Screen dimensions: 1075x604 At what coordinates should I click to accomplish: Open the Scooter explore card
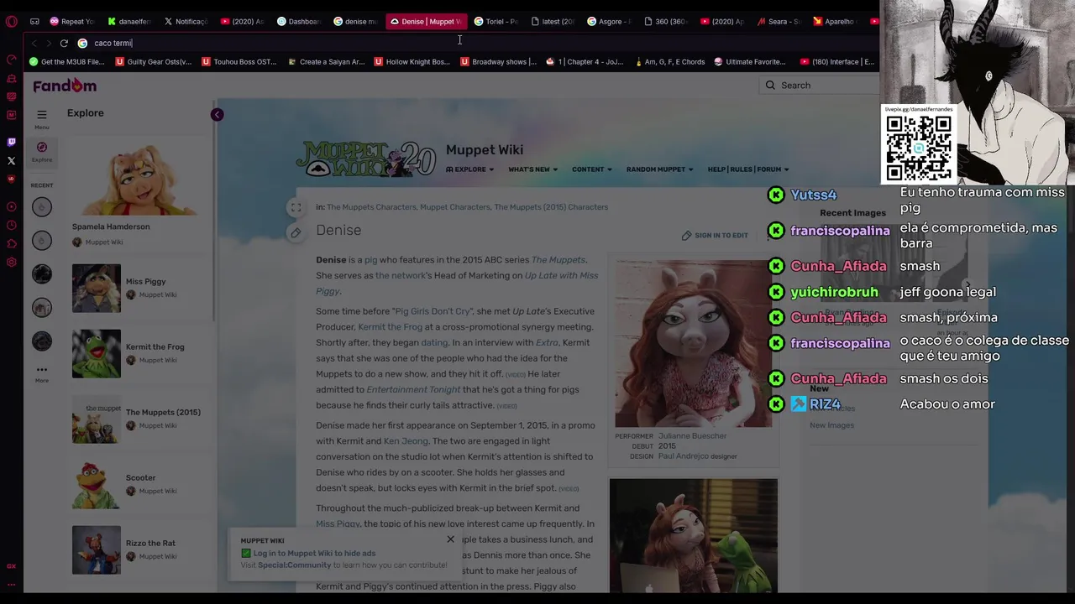click(x=139, y=484)
